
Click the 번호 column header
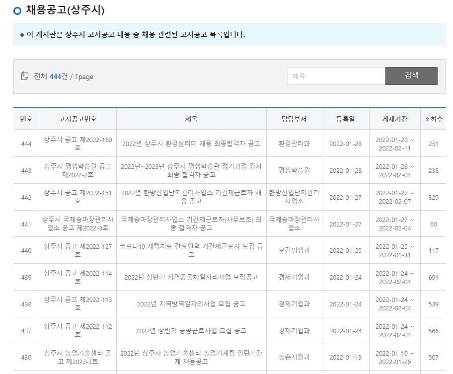[26, 119]
